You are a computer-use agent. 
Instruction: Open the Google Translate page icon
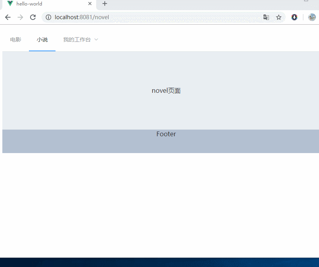pyautogui.click(x=266, y=17)
